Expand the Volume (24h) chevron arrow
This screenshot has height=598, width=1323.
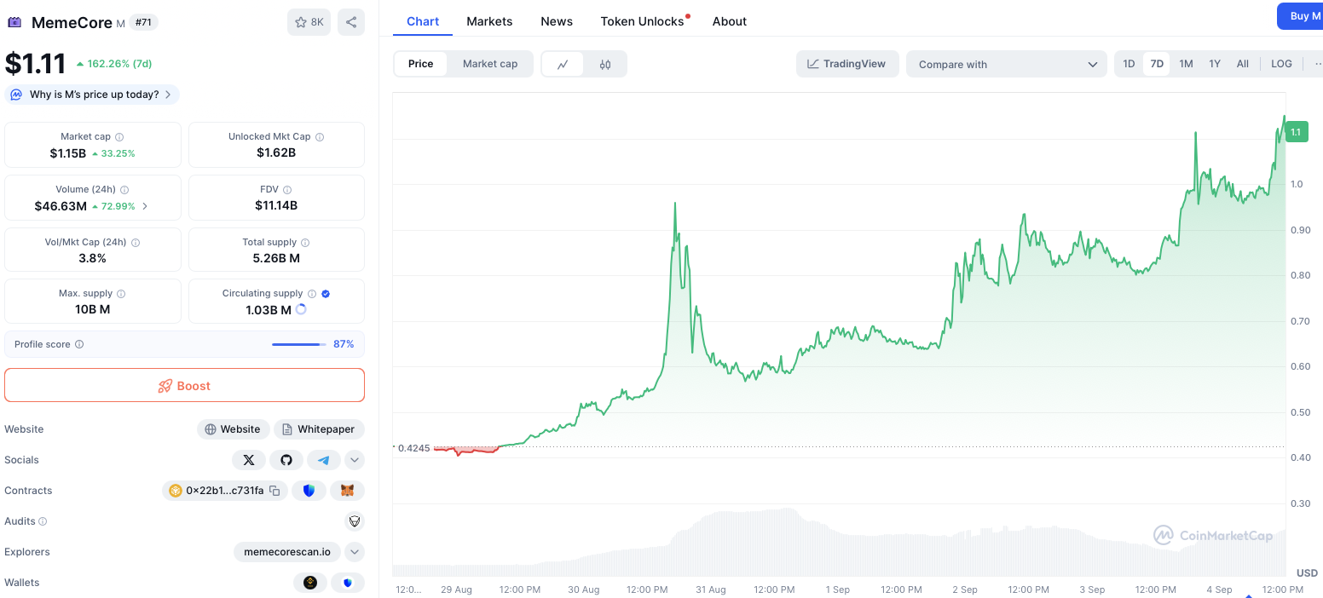coord(145,206)
